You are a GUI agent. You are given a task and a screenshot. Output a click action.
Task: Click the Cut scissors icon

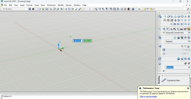[66, 9]
